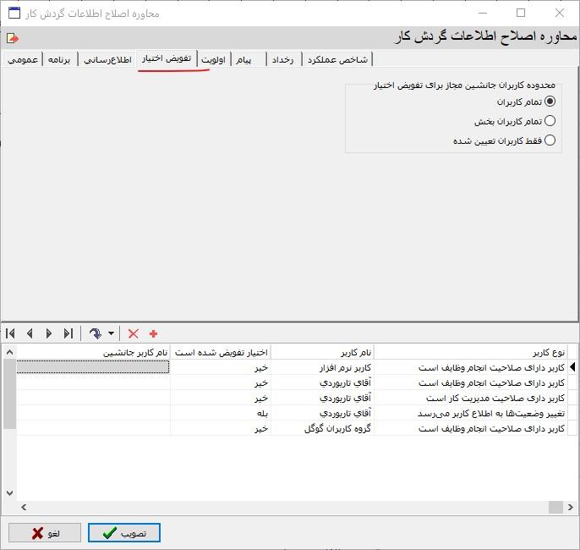Click horizontal scrollbar right arrow
Screen dimensions: 580x550
pos(570,507)
